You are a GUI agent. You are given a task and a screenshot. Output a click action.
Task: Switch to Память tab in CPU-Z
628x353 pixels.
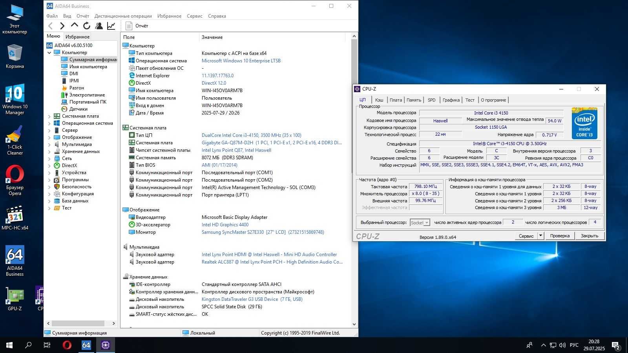[414, 100]
